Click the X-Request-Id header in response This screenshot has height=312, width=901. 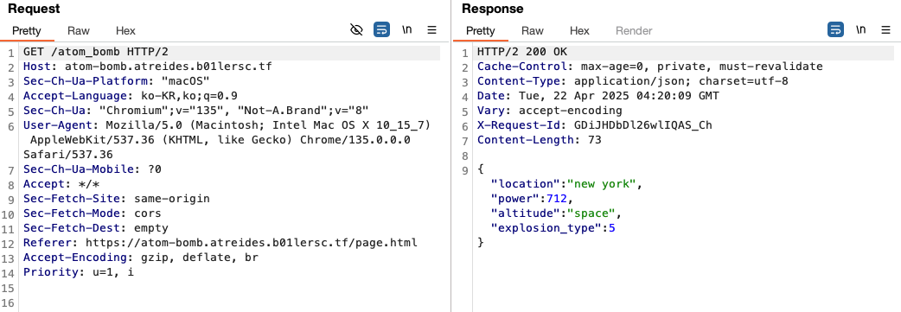click(595, 125)
